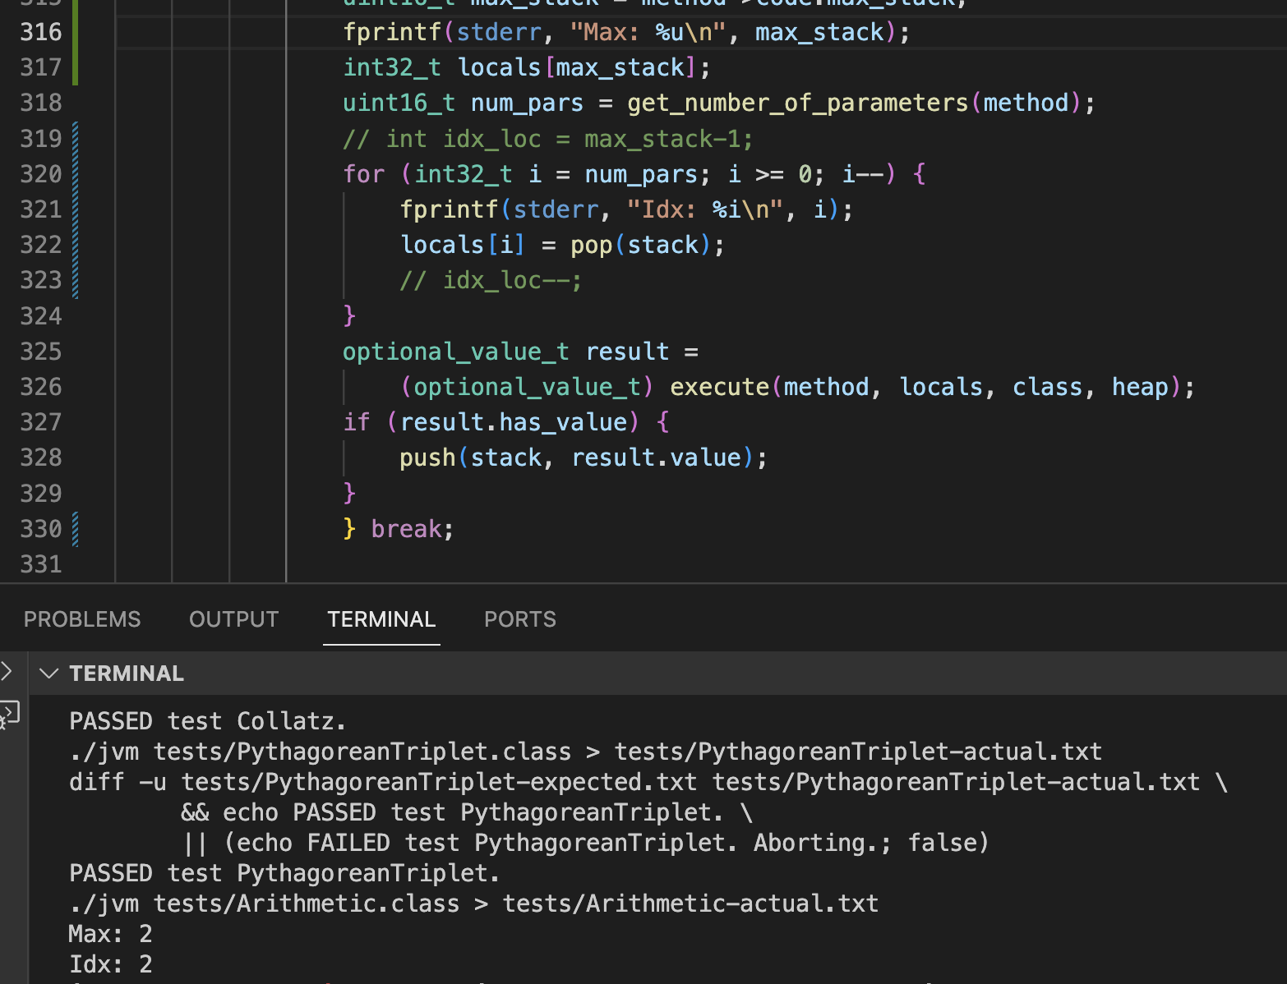Open the debug terminal icon in the sidebar
The width and height of the screenshot is (1287, 984).
9,713
